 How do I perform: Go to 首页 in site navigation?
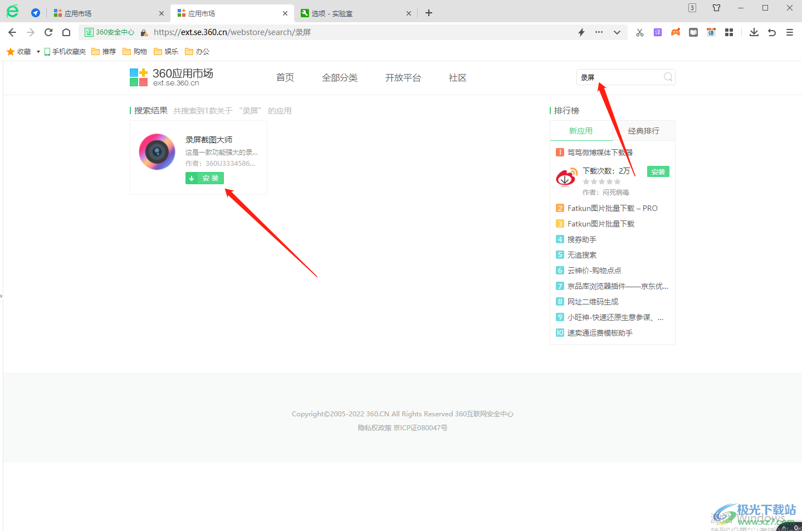pyautogui.click(x=285, y=78)
